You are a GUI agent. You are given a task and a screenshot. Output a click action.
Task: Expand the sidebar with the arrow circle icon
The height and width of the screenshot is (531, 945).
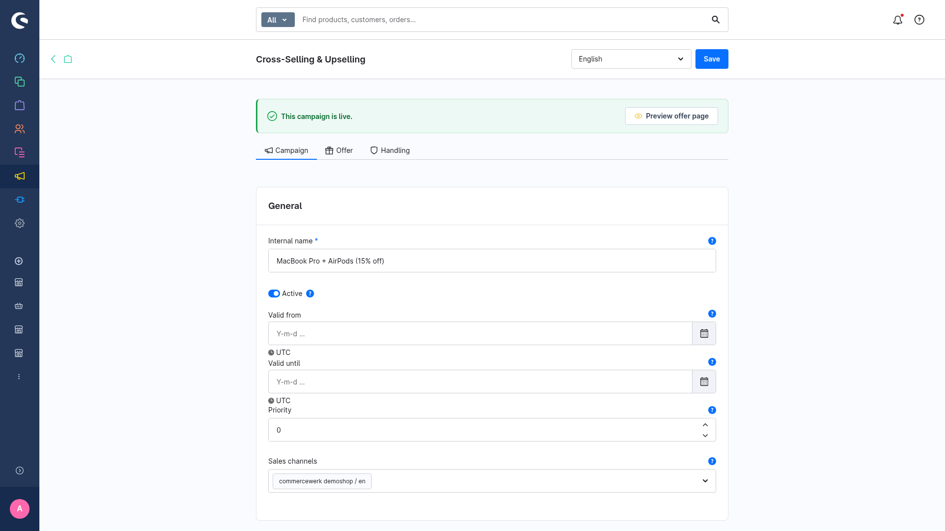click(x=20, y=471)
